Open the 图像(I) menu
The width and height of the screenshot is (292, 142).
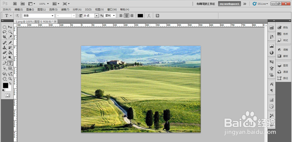30,10
